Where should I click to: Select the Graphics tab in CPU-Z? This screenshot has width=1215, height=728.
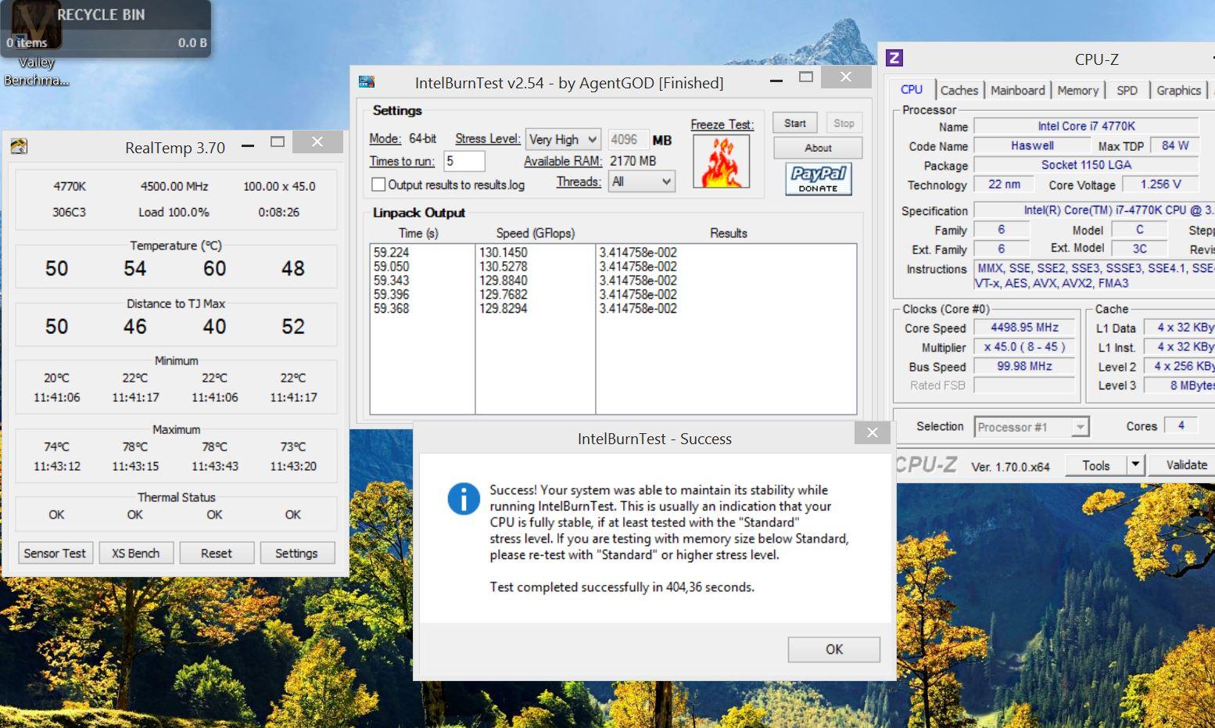1178,91
